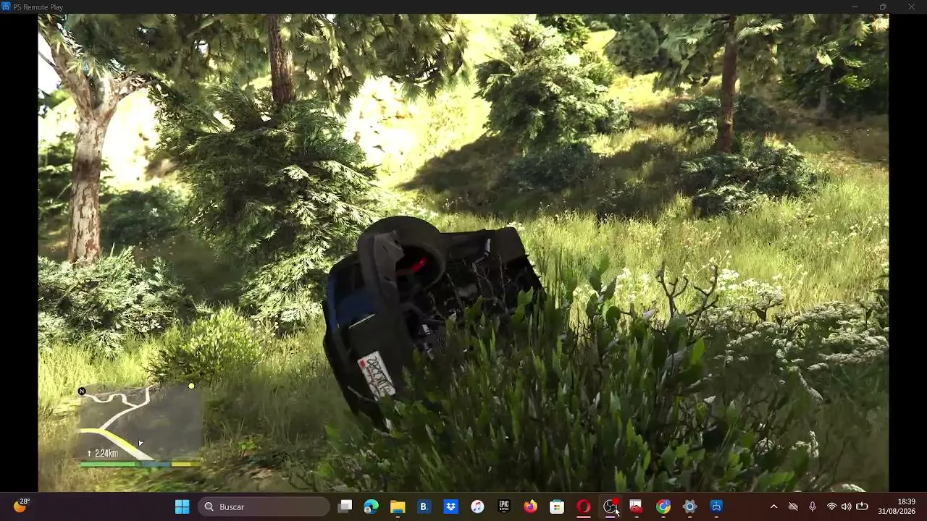Switch to OBS Studio on the taskbar
Screen dimensions: 927x521
point(611,507)
